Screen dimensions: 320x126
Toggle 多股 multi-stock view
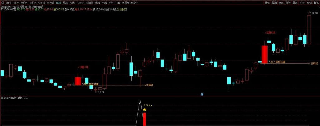[281, 2]
